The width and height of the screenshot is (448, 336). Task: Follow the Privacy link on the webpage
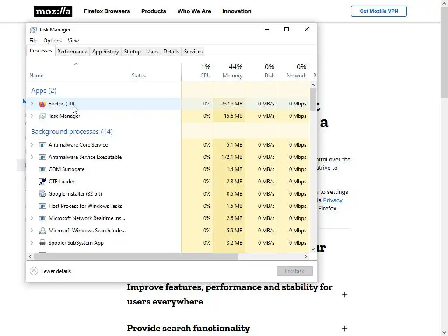point(332,200)
